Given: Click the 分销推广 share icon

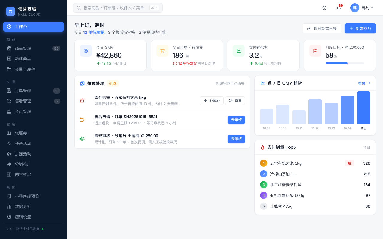Looking at the screenshot, I should tap(9, 164).
